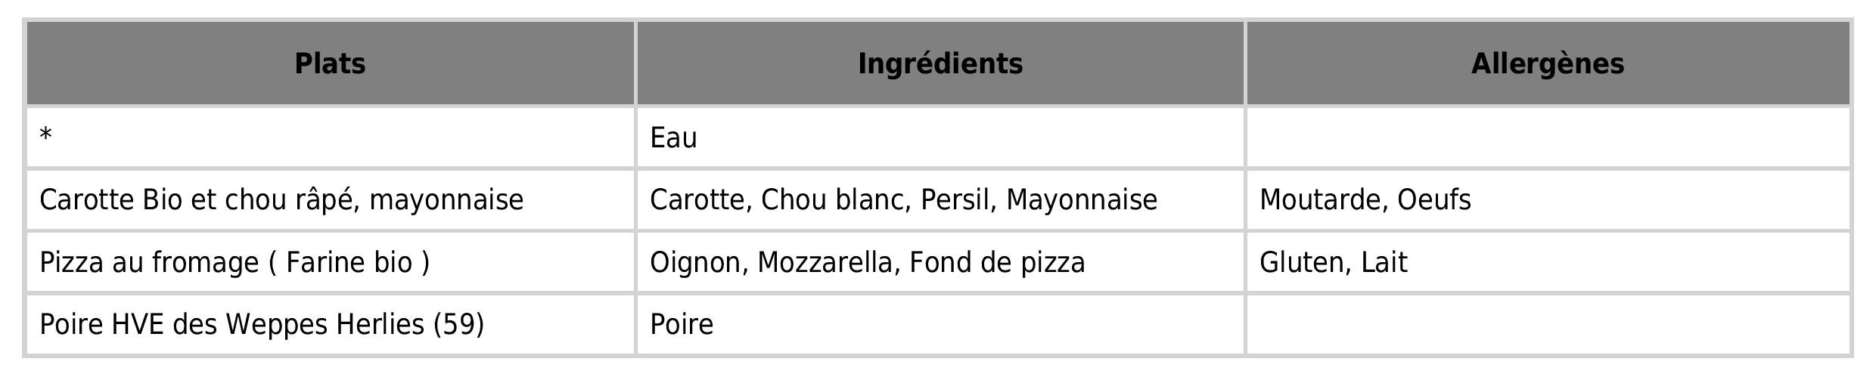Screen dimensions: 1876x377
Task: Click the Carotte Bio et chou râpé dish
Action: point(281,200)
